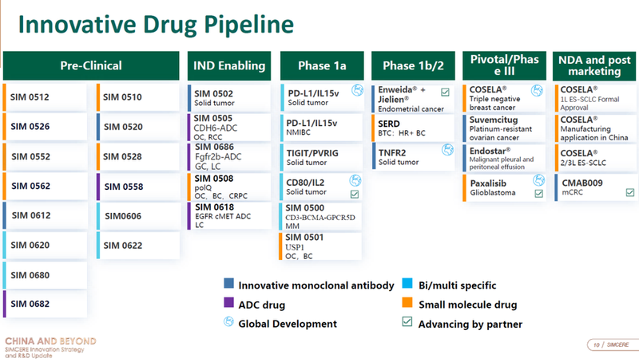Viewport: 639px width, 362px height.
Task: Click the blue Innovative monoclonal antibody legend square
Action: (x=229, y=285)
